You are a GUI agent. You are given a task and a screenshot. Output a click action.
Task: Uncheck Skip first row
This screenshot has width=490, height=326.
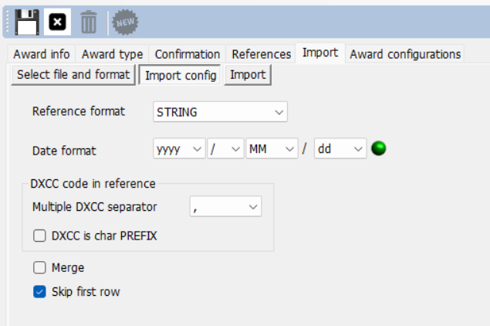[39, 291]
